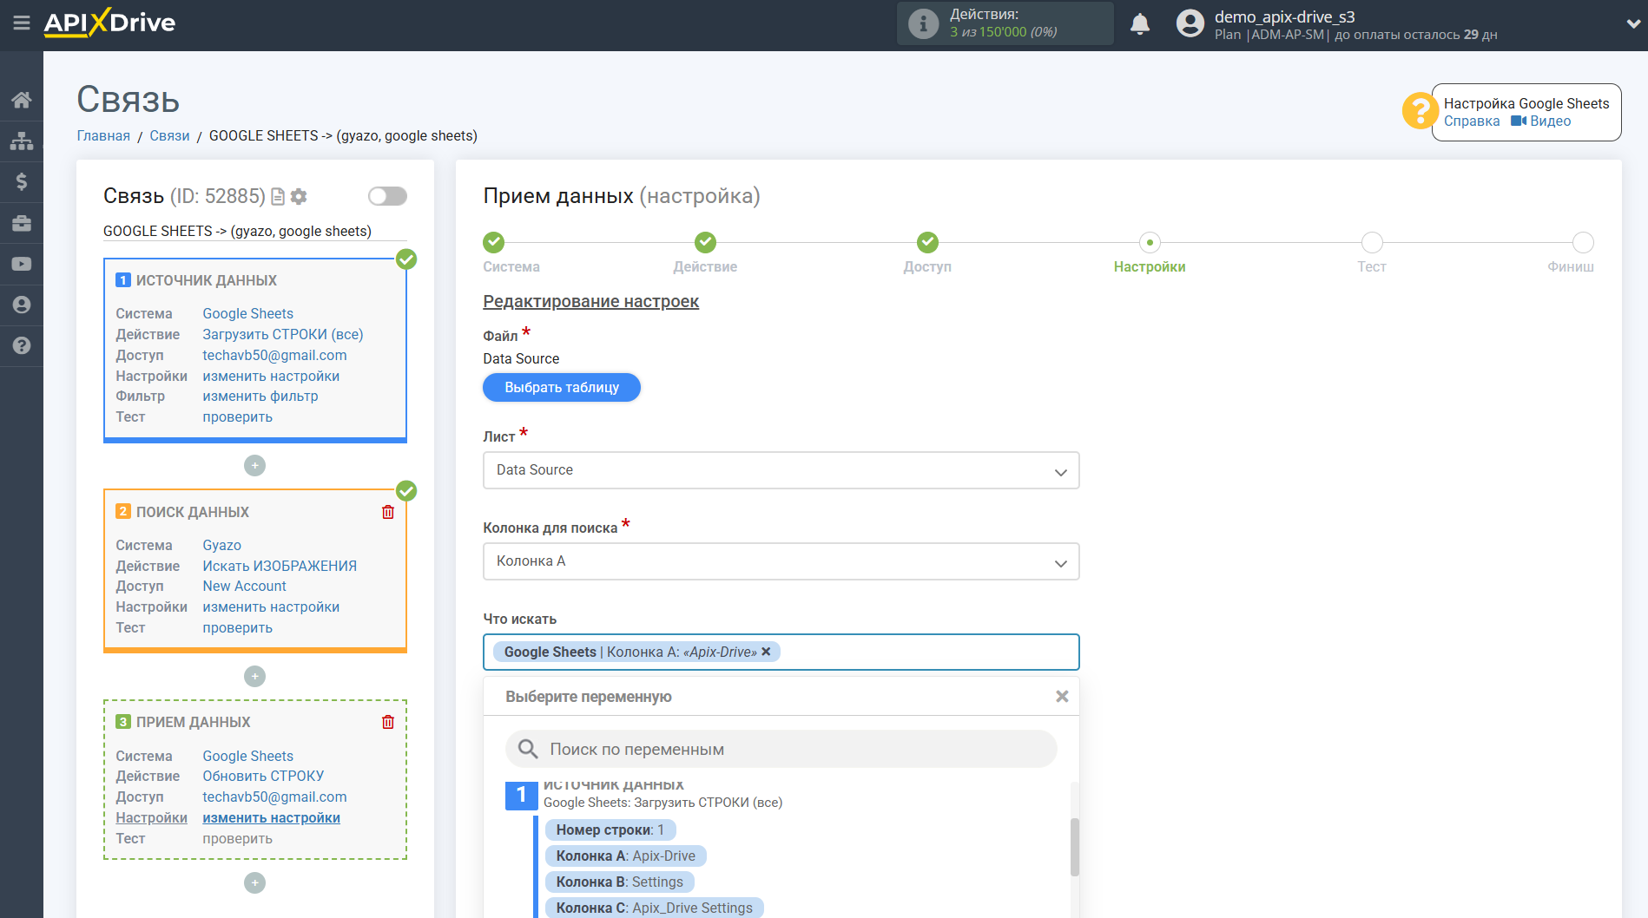Image resolution: width=1648 pixels, height=918 pixels.
Task: Delete the ПРИЕМ ДАННЫХ block via trash icon
Action: point(388,722)
